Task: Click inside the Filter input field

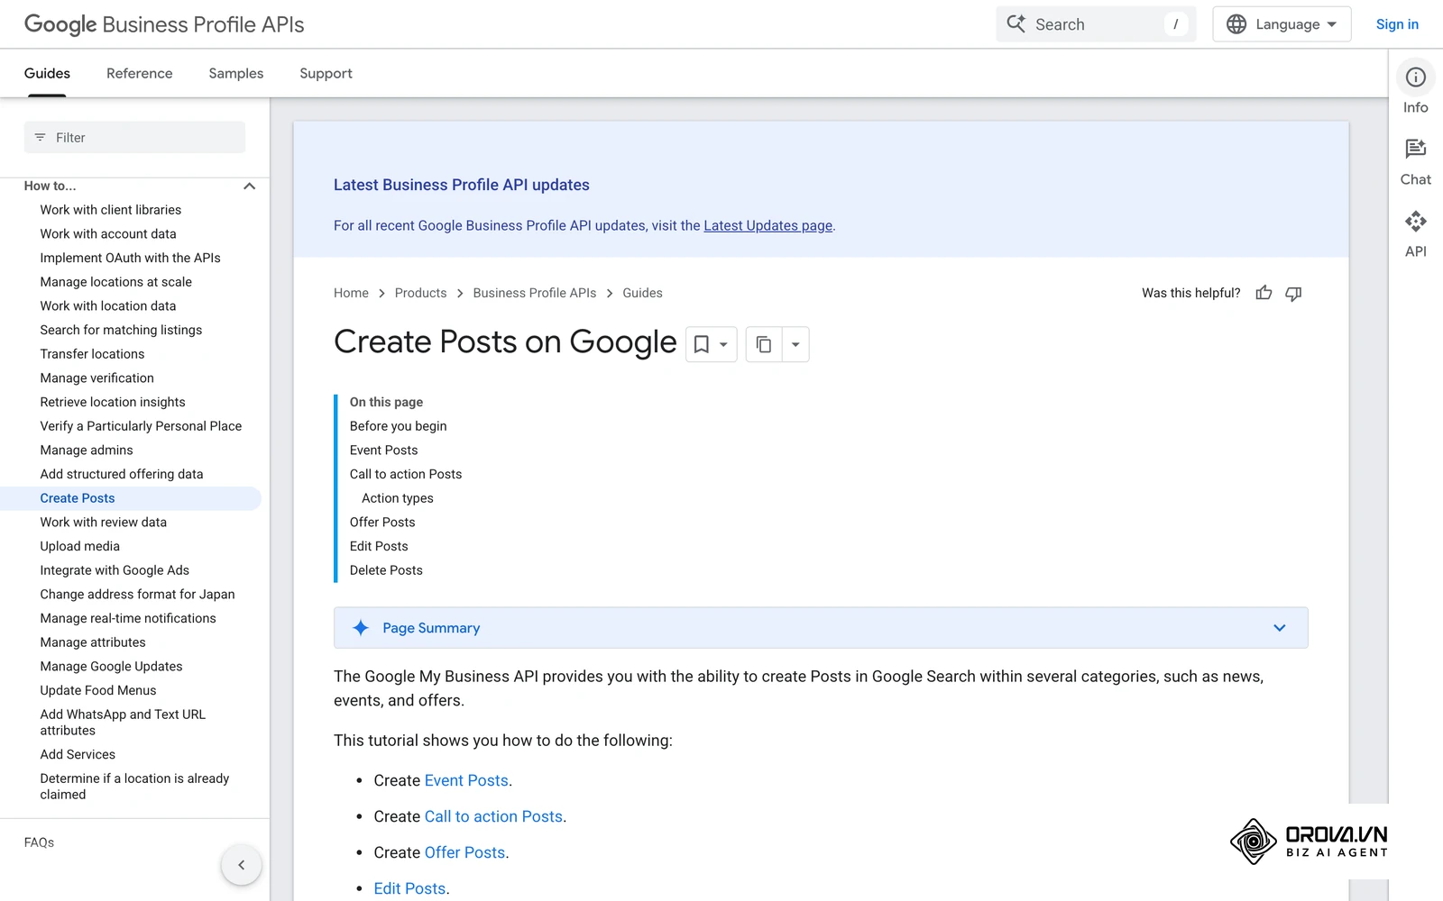Action: [134, 138]
